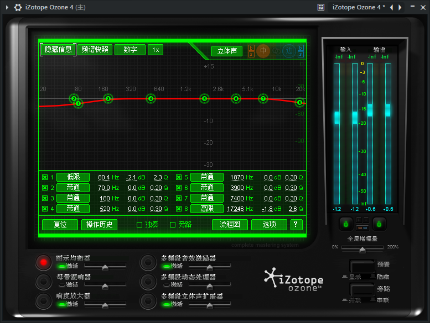Open the 流程图 graph button
This screenshot has height=323, width=430.
click(230, 225)
